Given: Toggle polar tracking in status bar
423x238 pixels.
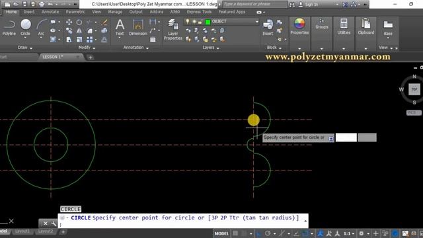Looking at the screenshot, I should [x=267, y=233].
